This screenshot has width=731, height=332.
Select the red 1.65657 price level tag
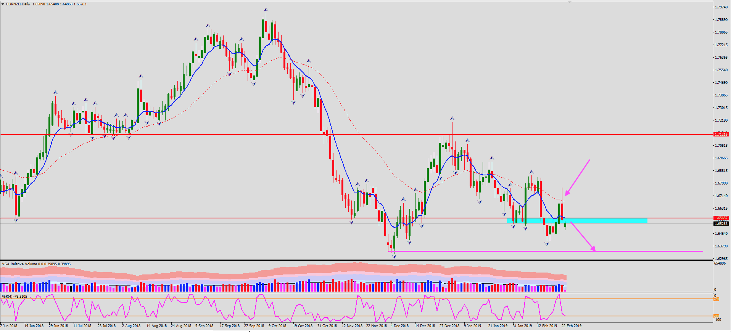[721, 218]
